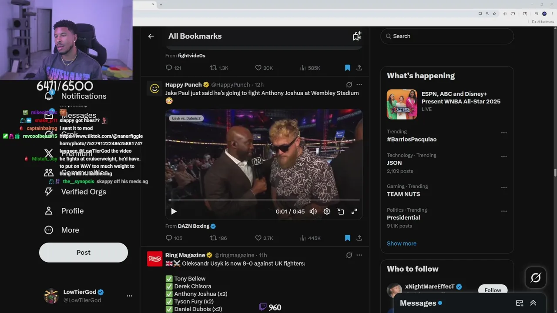Image resolution: width=557 pixels, height=313 pixels.
Task: Compose a new message in Messages drawer
Action: coord(520,303)
